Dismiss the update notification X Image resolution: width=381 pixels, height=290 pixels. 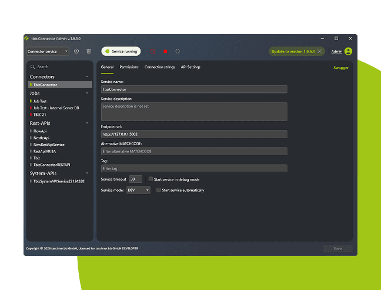[320, 51]
